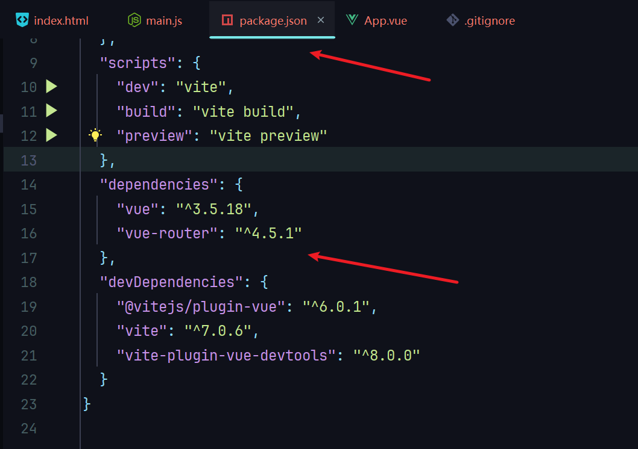Click the yellow lightbulb quick-fix icon
Viewport: 638px width, 449px height.
pos(95,135)
